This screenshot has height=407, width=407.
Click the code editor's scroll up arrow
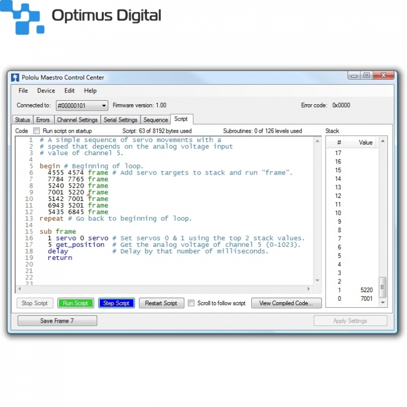click(317, 141)
